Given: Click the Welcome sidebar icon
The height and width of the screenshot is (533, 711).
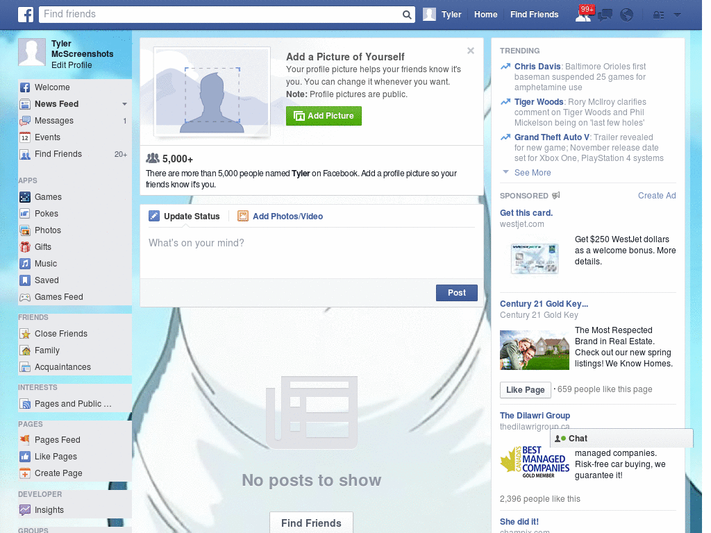Looking at the screenshot, I should coord(25,87).
